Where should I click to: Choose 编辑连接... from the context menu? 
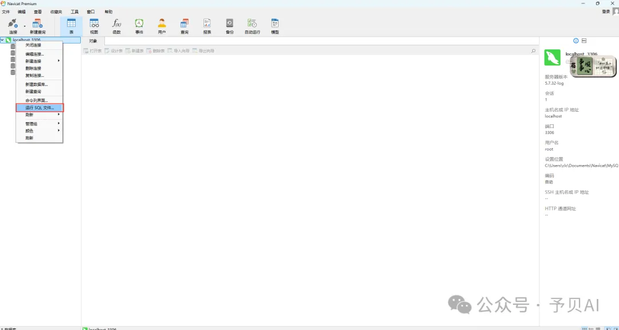39,54
